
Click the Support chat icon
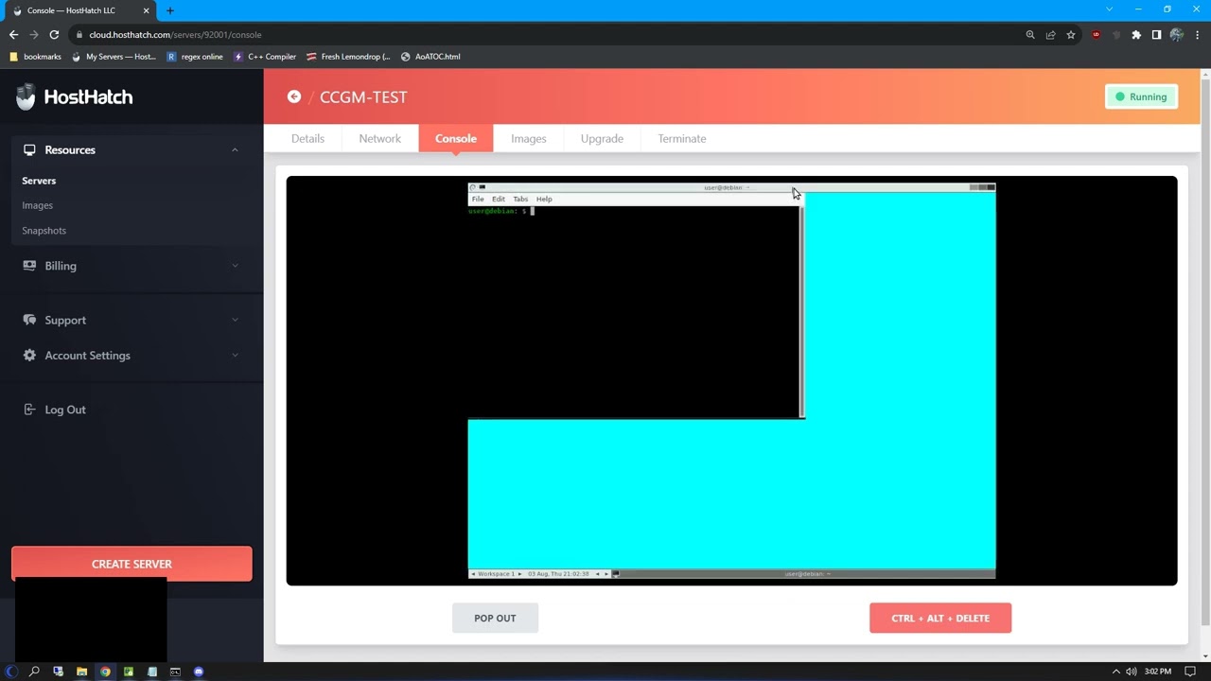click(29, 320)
